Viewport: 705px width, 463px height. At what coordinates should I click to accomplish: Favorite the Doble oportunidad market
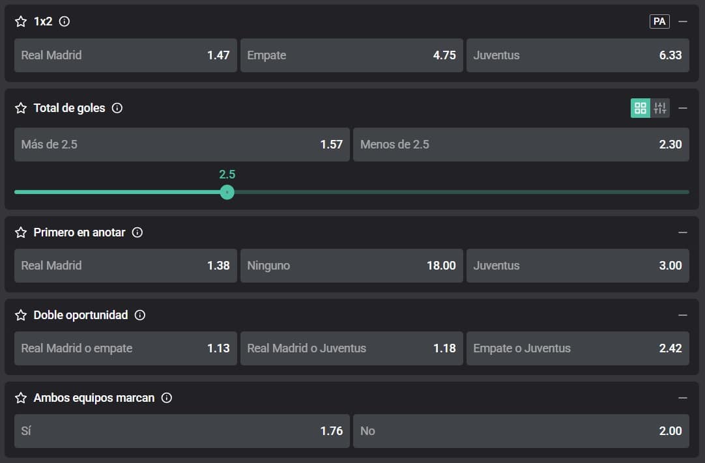click(x=21, y=315)
